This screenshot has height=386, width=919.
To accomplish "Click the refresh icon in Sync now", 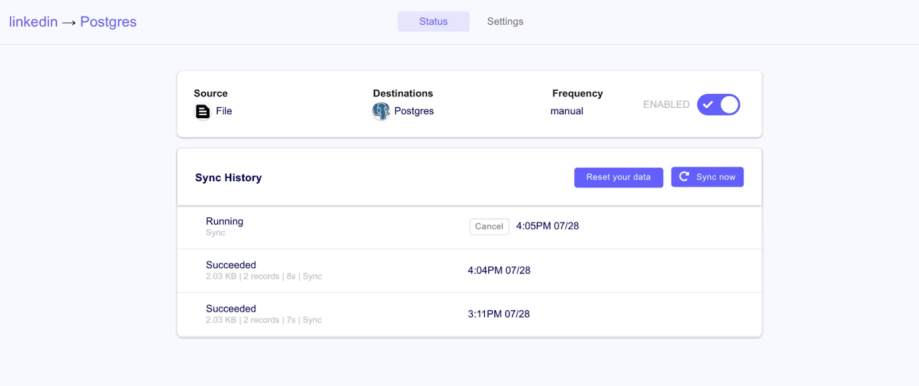I will tap(684, 177).
